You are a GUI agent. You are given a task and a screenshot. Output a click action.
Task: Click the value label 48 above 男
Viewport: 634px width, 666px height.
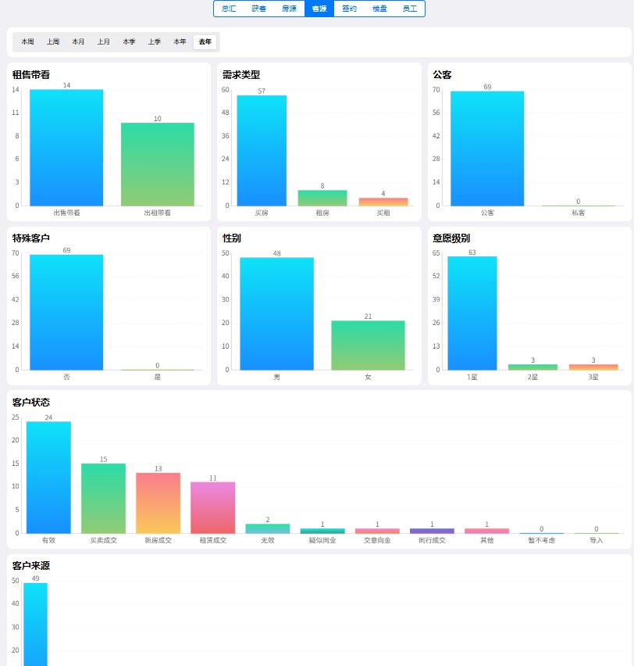click(x=276, y=253)
